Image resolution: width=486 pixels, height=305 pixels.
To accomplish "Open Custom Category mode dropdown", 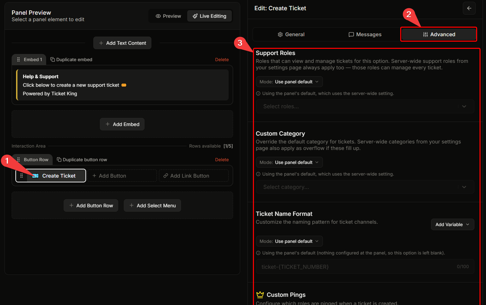I will coord(289,162).
